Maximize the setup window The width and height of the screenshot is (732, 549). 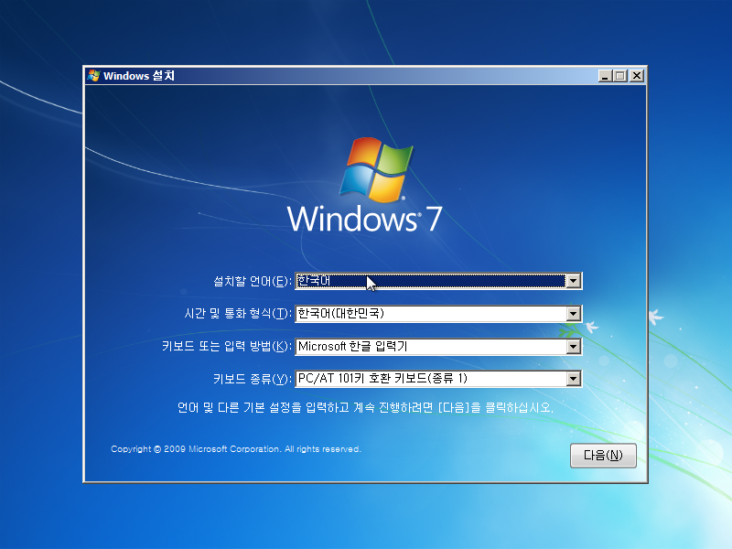(619, 76)
